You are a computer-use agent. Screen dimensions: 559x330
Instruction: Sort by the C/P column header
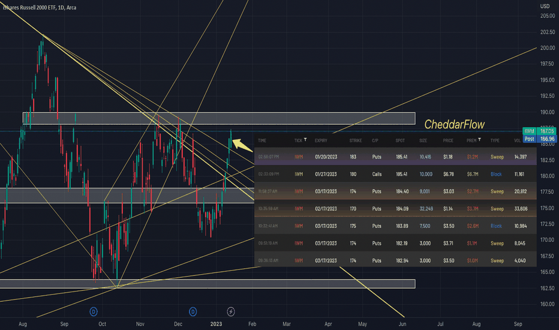[375, 140]
